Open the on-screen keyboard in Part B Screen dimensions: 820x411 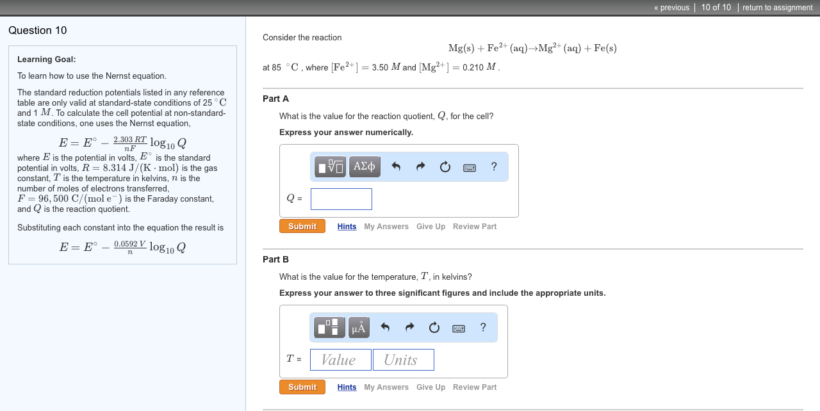click(458, 328)
